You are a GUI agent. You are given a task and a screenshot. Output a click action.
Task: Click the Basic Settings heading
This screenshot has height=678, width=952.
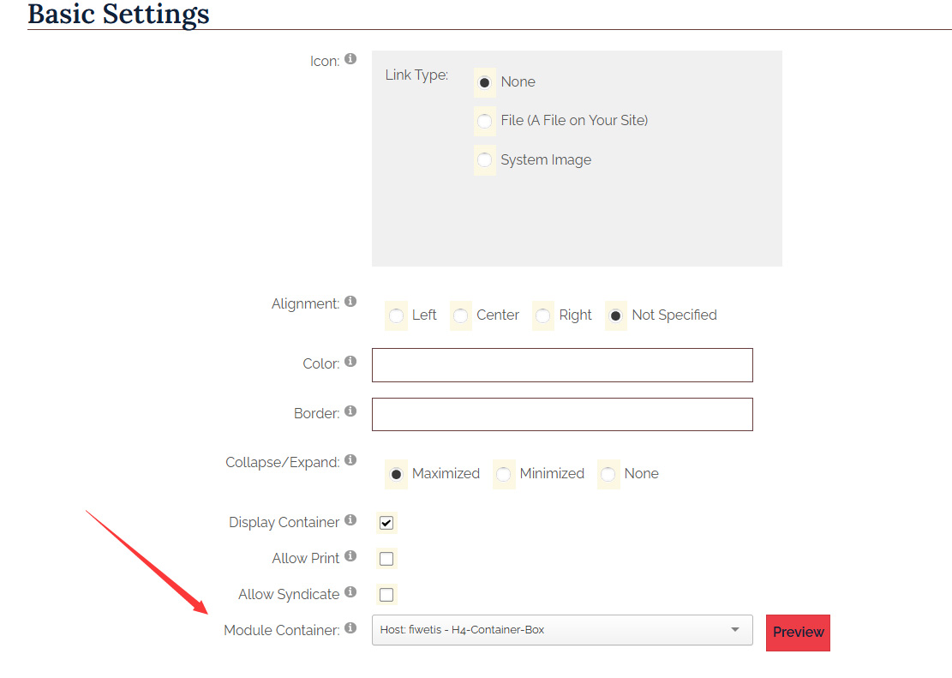(118, 14)
